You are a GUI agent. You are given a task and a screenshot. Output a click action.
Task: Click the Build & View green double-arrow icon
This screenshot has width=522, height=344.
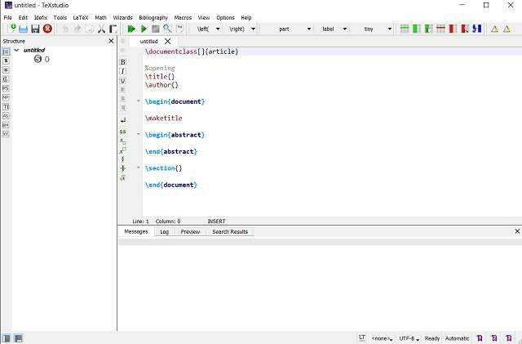[131, 29]
